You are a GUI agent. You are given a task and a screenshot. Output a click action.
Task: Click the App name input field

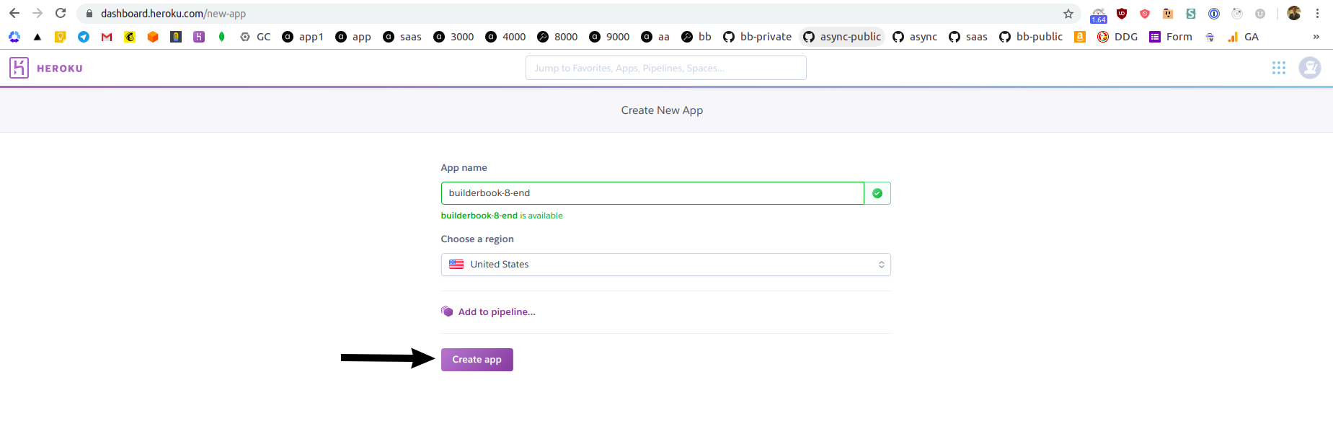pos(652,193)
